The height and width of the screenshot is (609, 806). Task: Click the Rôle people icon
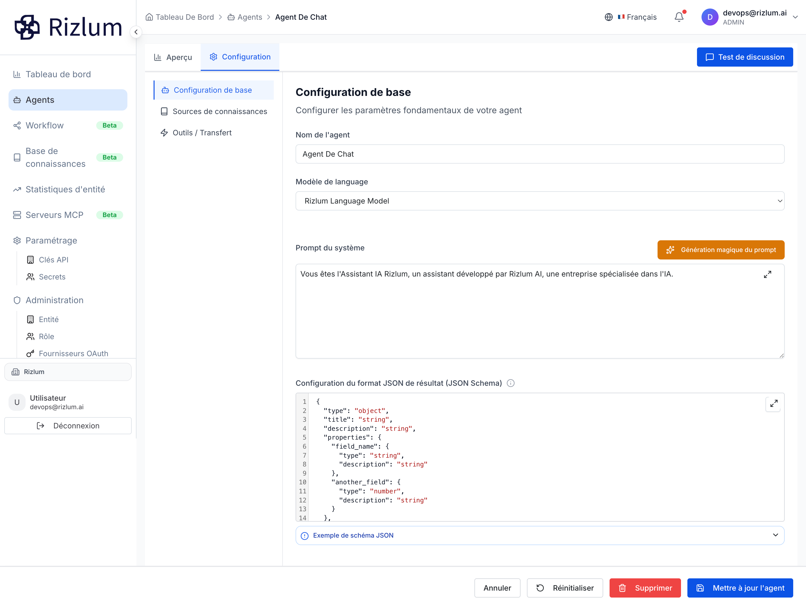30,337
